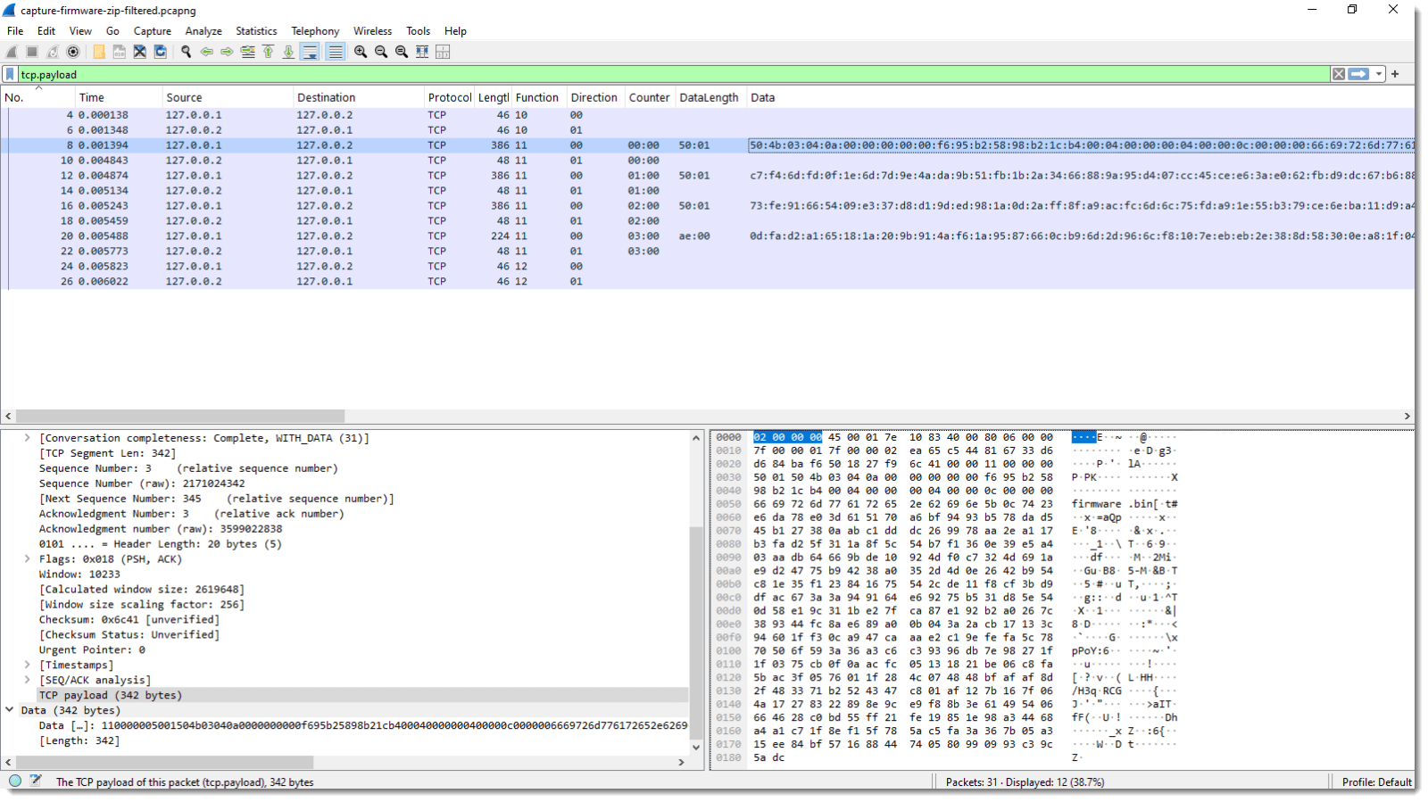The height and width of the screenshot is (802, 1428).
Task: Expand the Flags: 0x018 (PSH, ACK) item
Action: pyautogui.click(x=27, y=559)
